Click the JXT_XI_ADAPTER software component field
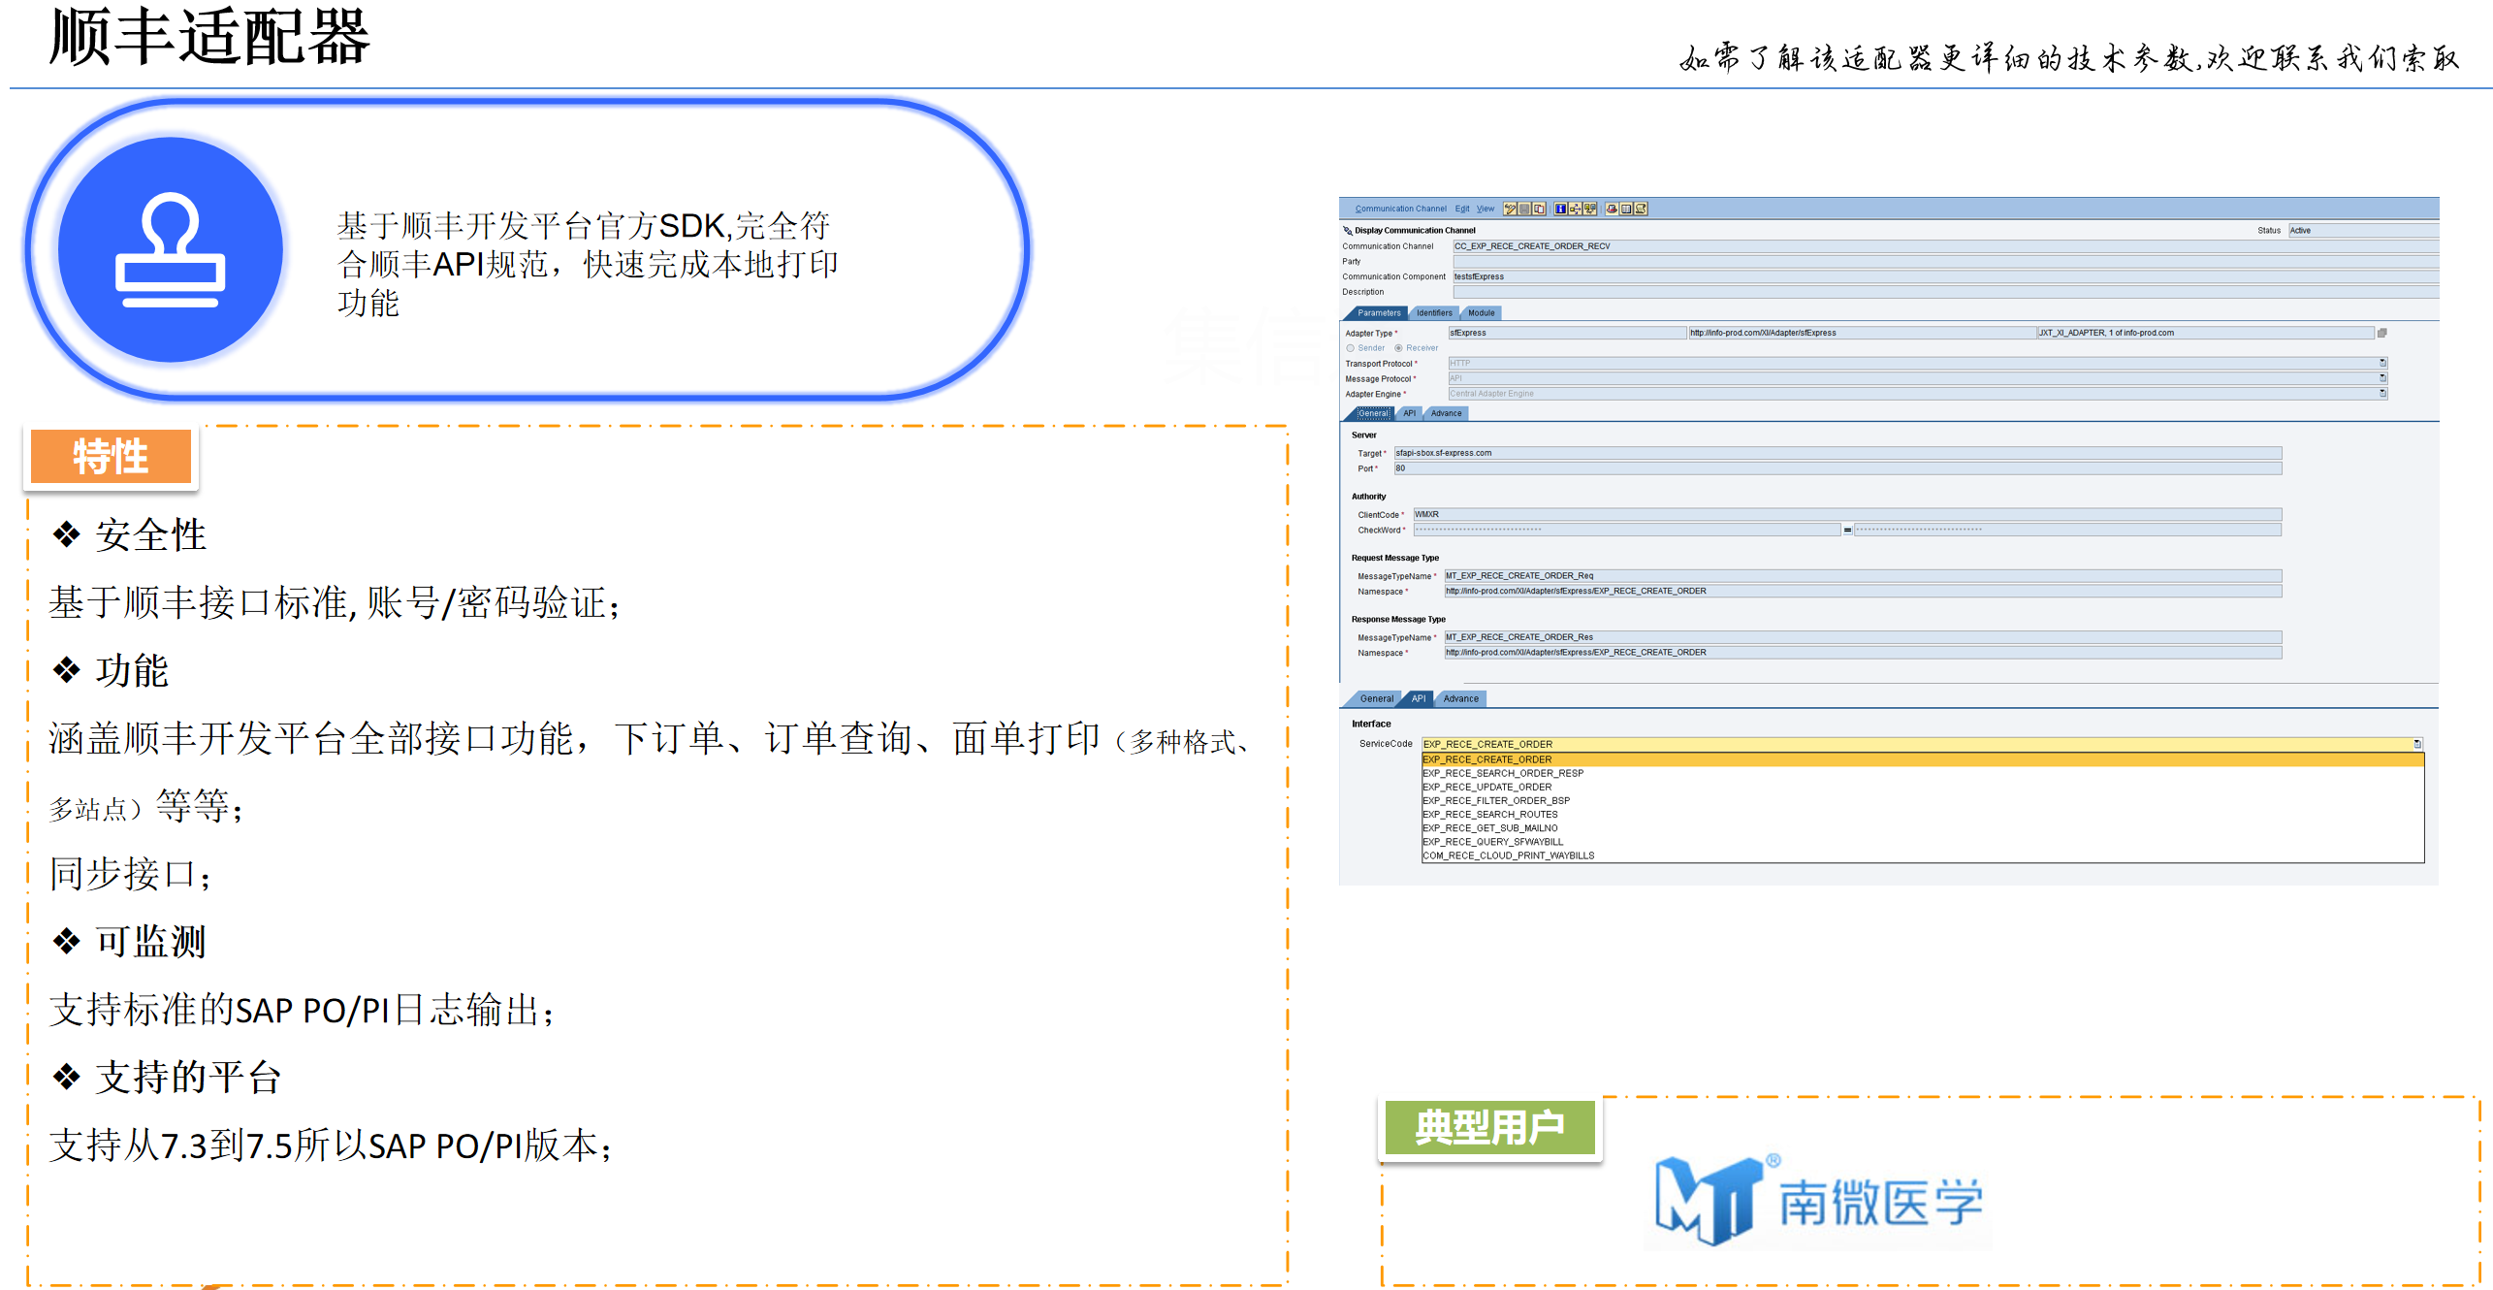2493x1290 pixels. pos(2205,333)
